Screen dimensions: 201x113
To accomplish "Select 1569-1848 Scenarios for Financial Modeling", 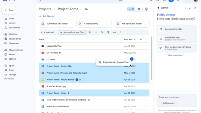I will coord(94,100).
